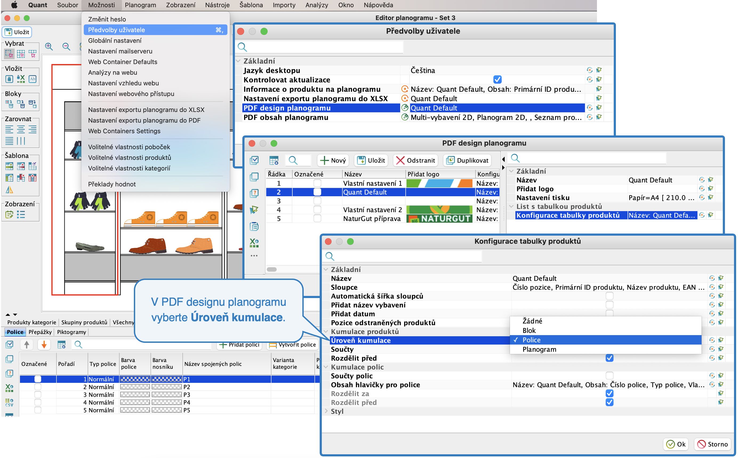
Task: Check Označené box for shelf P2 row
Action: pyautogui.click(x=38, y=387)
